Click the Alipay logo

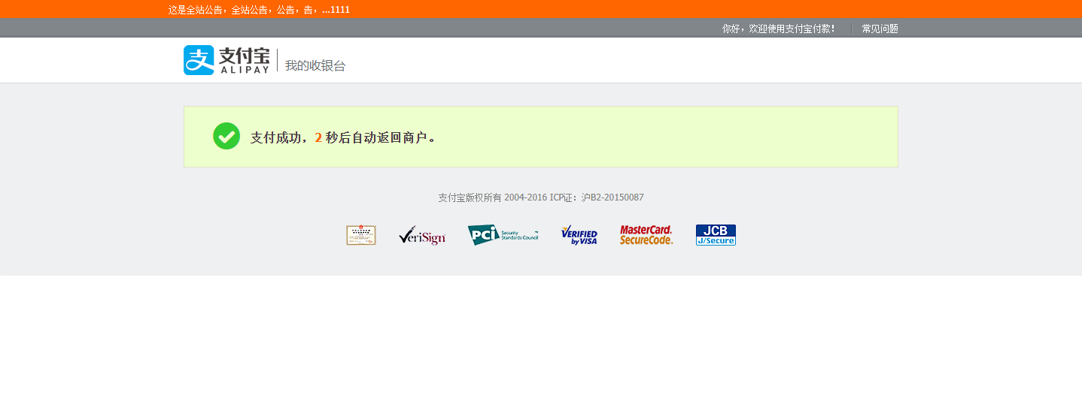226,60
